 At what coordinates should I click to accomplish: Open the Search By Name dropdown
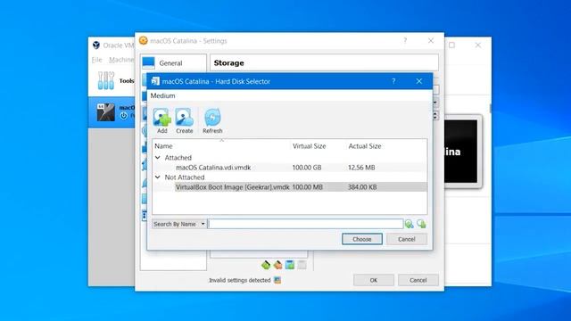point(179,224)
